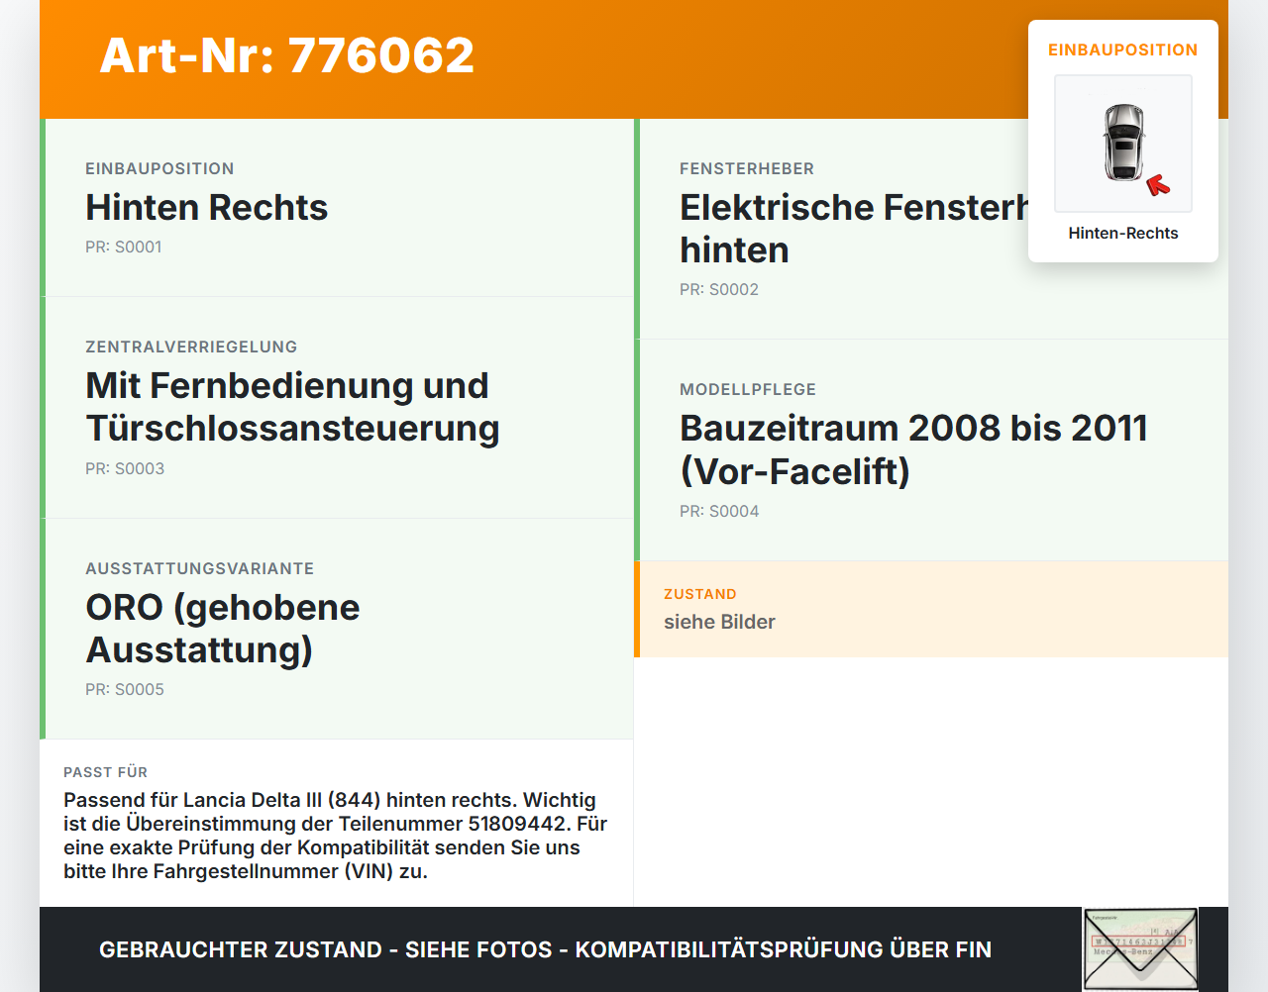
Task: Select the Art-Nr: 776062 heading
Action: point(287,55)
